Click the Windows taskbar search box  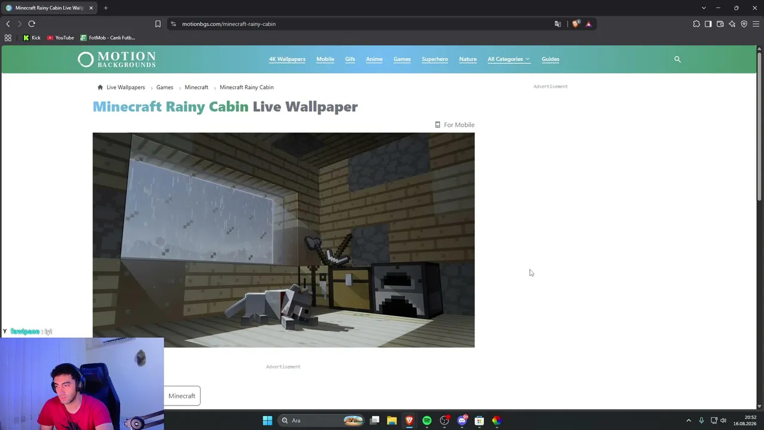click(x=322, y=420)
